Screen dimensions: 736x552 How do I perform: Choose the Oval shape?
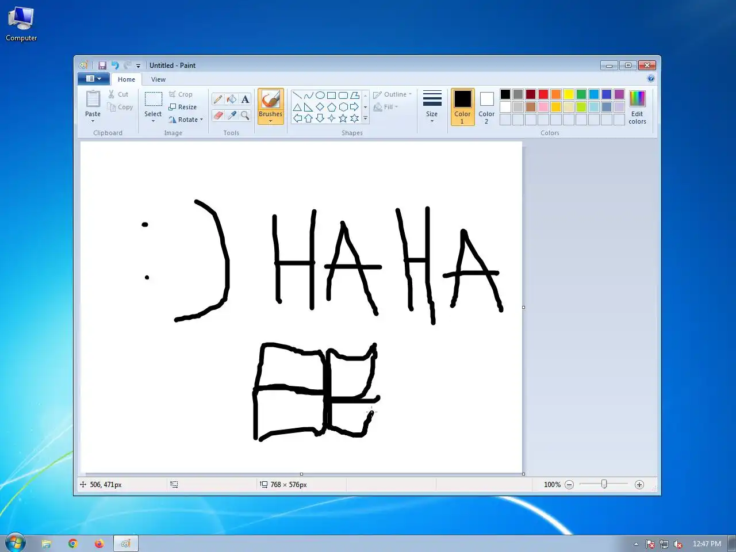pyautogui.click(x=320, y=95)
